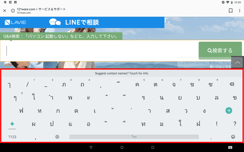Image resolution: width=244 pixels, height=152 pixels.
Task: Tap the ข key
Action: pos(192,84)
